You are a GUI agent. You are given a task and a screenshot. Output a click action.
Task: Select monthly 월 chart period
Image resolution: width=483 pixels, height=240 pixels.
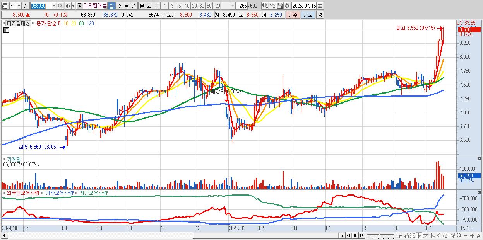pos(126,6)
